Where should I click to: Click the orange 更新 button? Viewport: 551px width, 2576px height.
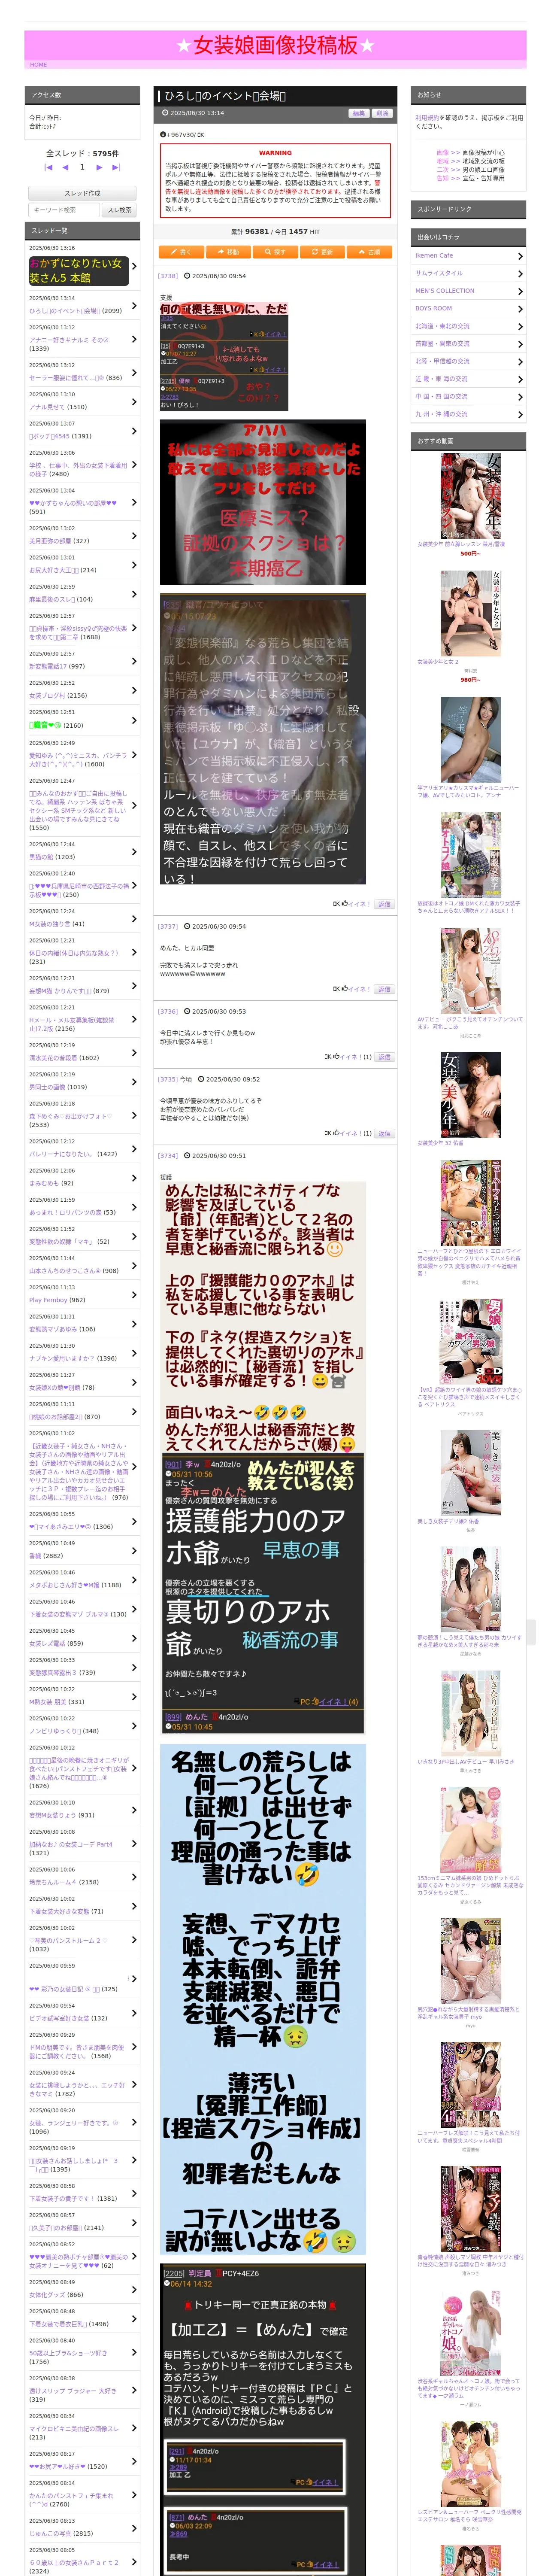322,252
